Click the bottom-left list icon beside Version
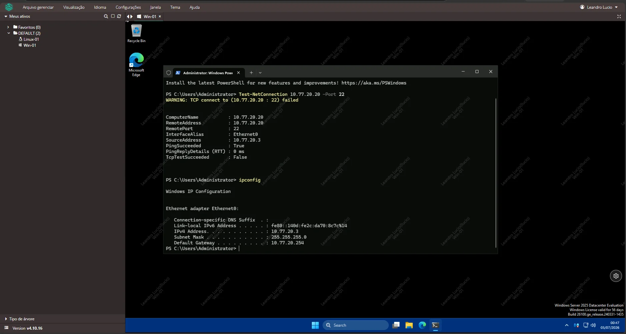626x334 pixels. pyautogui.click(x=6, y=328)
